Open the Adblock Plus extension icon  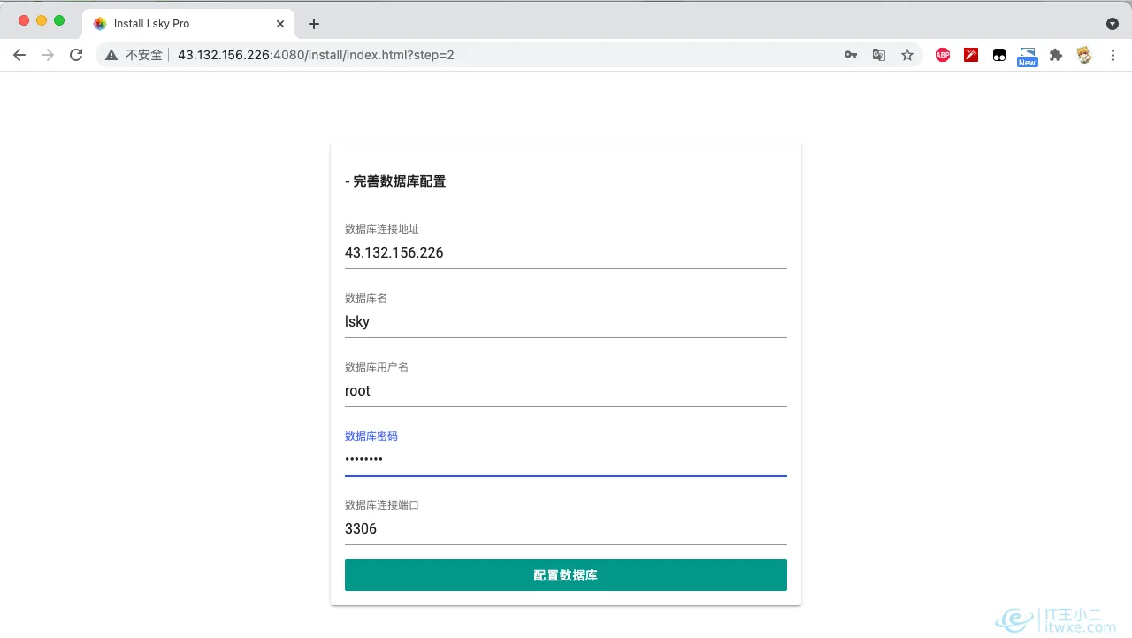click(x=943, y=55)
